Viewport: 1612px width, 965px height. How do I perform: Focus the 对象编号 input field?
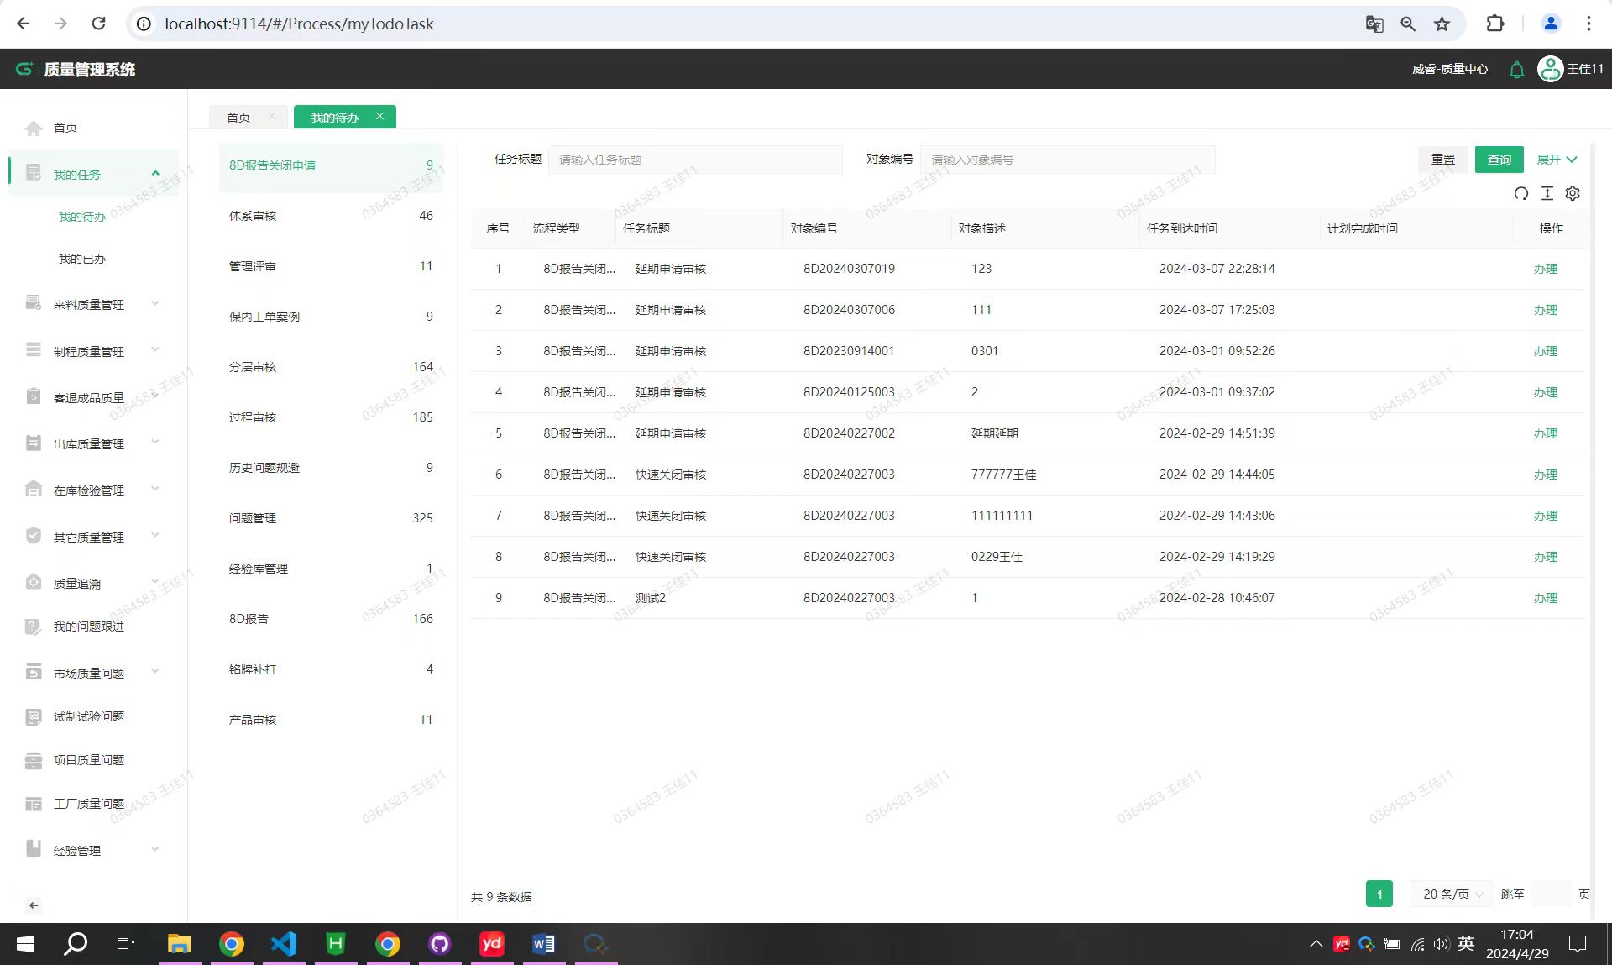tap(1068, 160)
